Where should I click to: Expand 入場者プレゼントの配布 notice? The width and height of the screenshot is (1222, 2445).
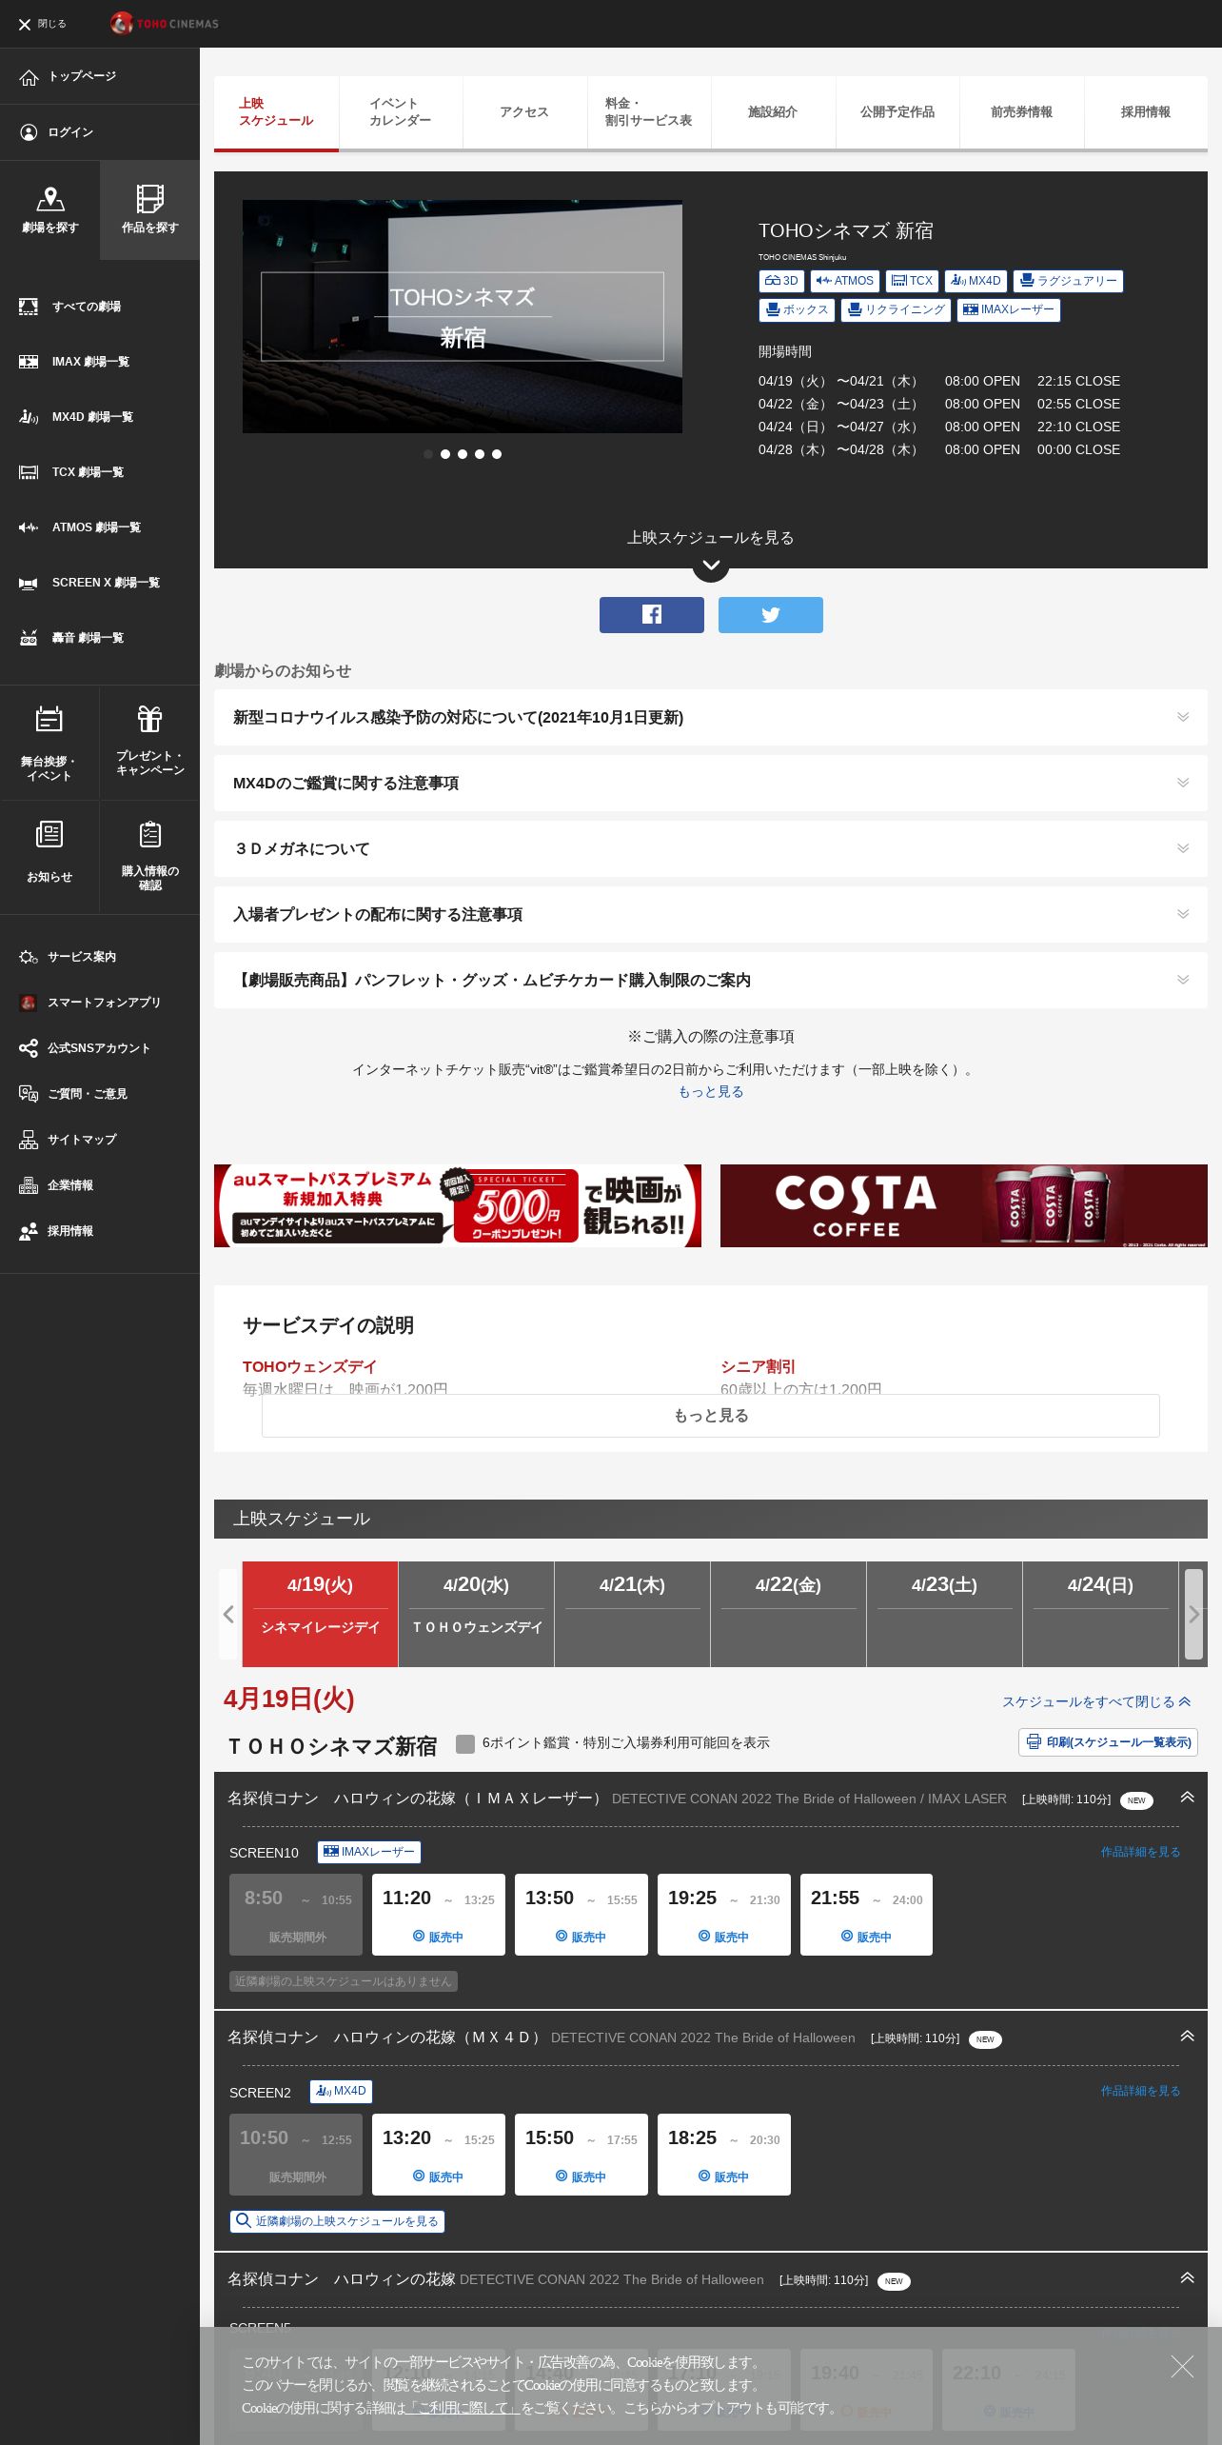(x=711, y=915)
